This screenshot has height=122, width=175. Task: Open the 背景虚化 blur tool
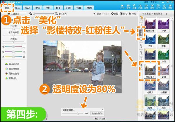(x=11, y=79)
